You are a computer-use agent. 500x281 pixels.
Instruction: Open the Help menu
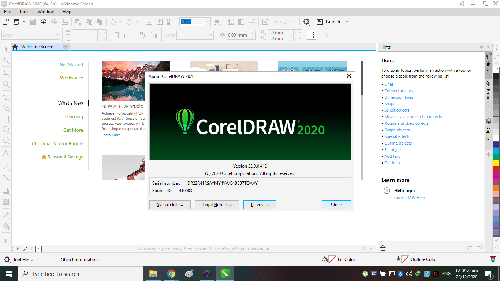point(67,12)
